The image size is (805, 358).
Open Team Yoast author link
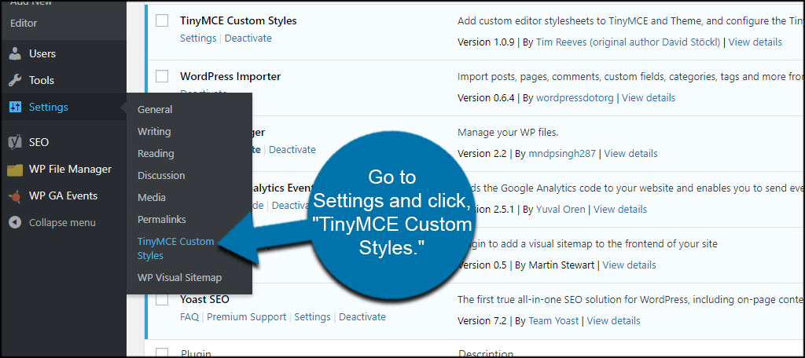click(x=553, y=320)
